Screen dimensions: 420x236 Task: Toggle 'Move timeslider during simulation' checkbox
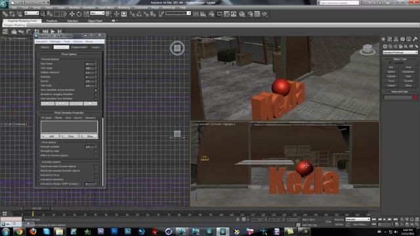click(96, 90)
